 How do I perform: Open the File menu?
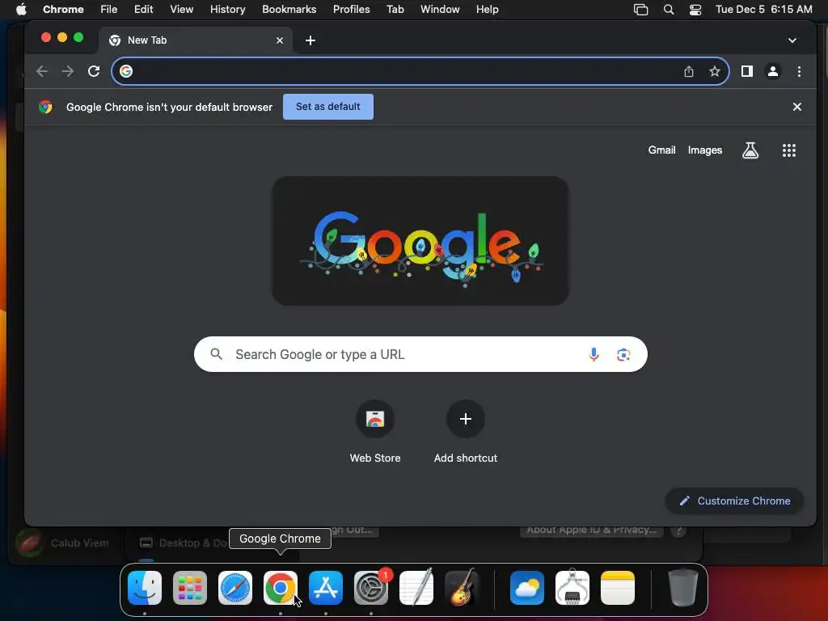[x=109, y=10]
